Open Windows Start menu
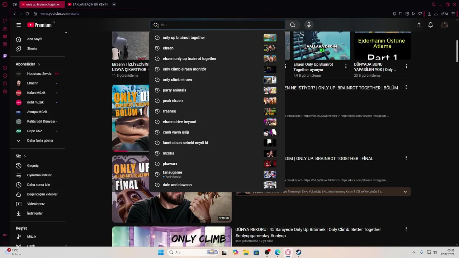Image resolution: width=459 pixels, height=258 pixels. click(x=161, y=252)
